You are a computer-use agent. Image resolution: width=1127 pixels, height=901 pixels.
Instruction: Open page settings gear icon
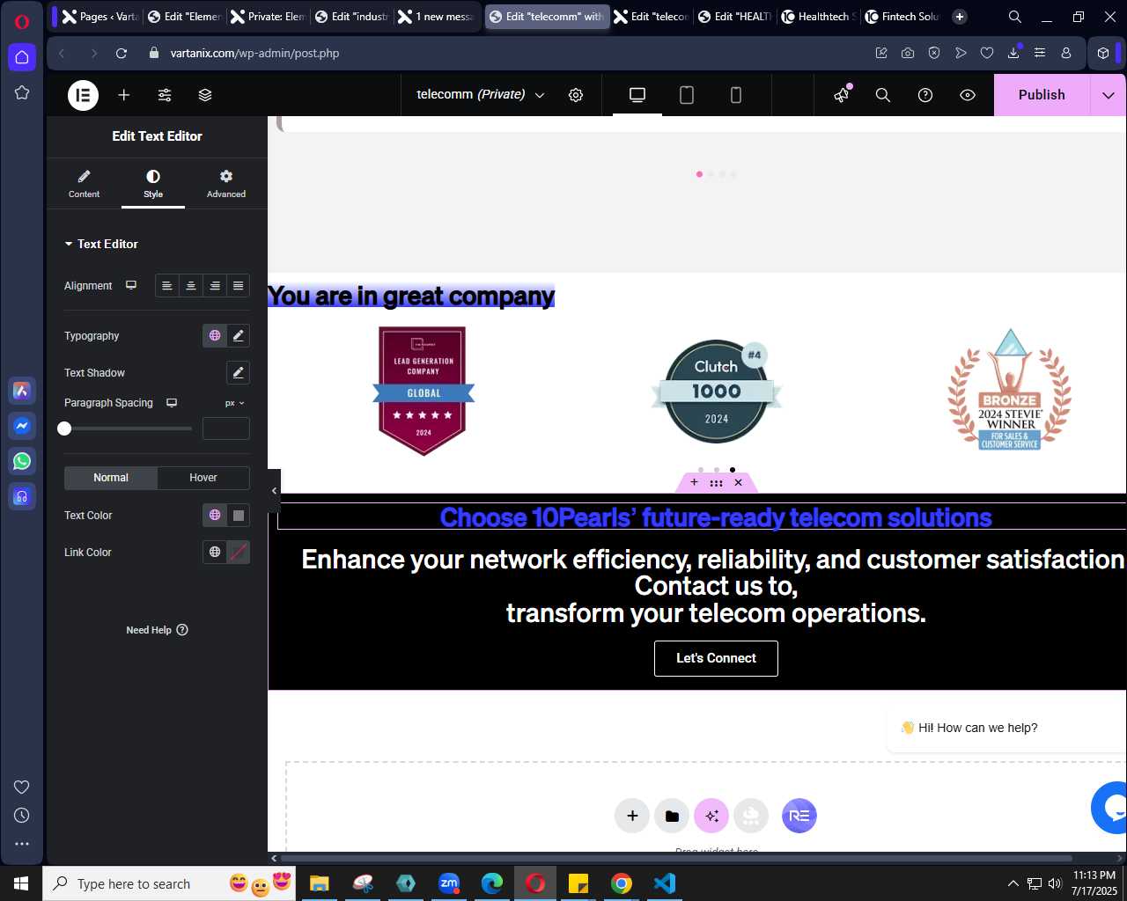coord(576,95)
